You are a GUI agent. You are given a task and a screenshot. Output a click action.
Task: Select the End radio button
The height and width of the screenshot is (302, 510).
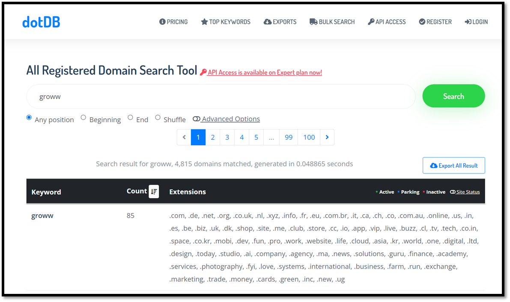pos(130,117)
